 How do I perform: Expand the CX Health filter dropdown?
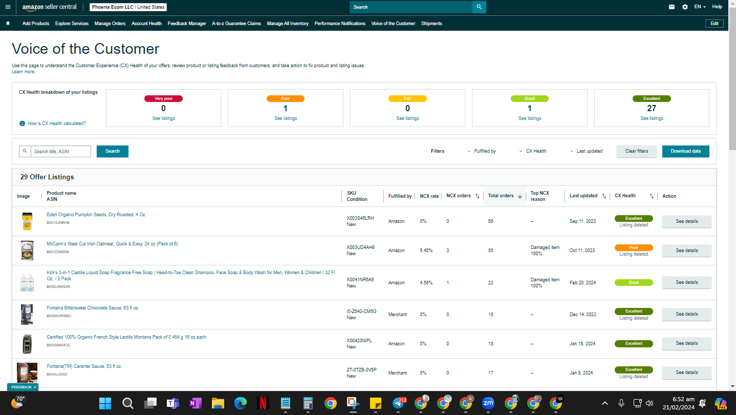tap(532, 151)
